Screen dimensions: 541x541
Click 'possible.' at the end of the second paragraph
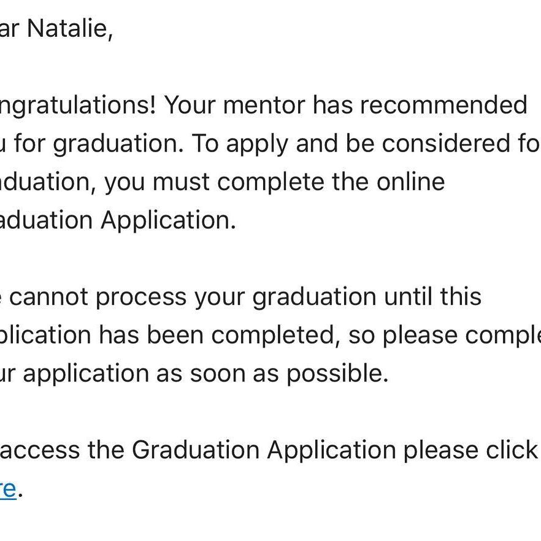[337, 374]
